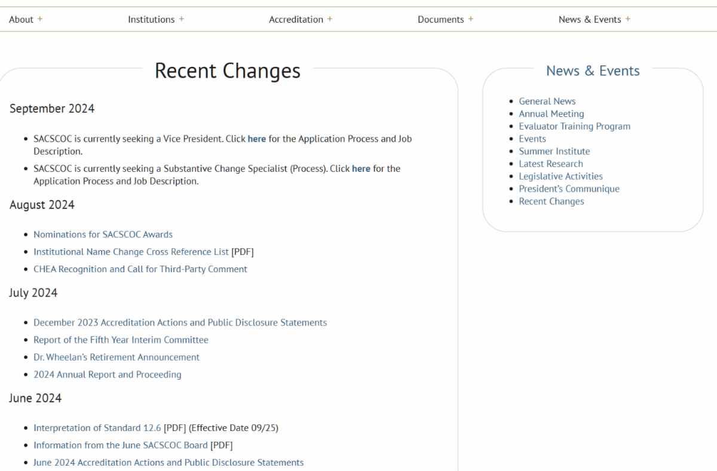Open the News & Events nav item
The height and width of the screenshot is (471, 717).
click(x=590, y=19)
